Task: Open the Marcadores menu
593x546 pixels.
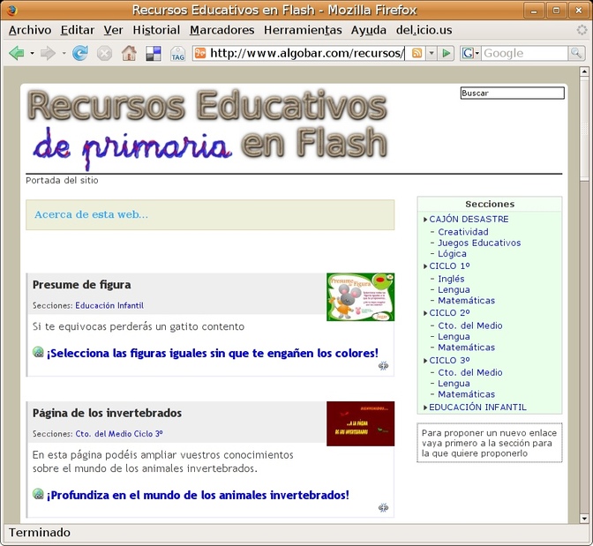Action: click(221, 30)
